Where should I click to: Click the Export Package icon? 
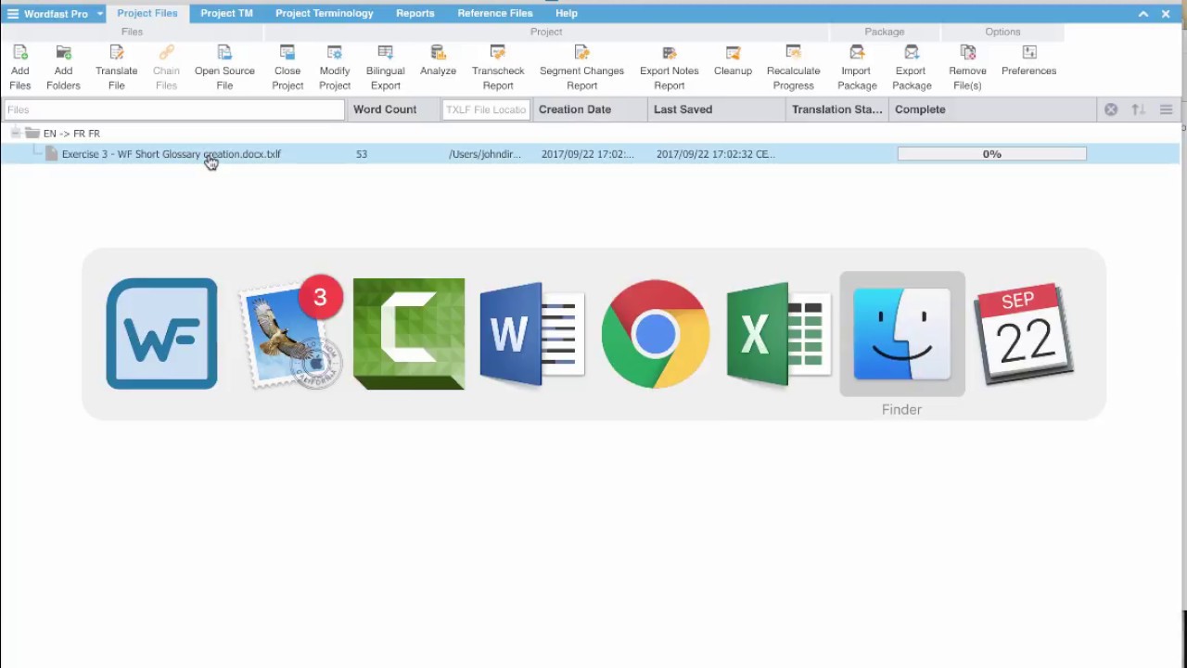[912, 53]
